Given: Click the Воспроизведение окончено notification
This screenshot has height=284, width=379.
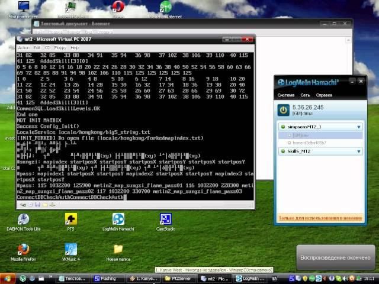Looking at the screenshot, I should coord(336,257).
